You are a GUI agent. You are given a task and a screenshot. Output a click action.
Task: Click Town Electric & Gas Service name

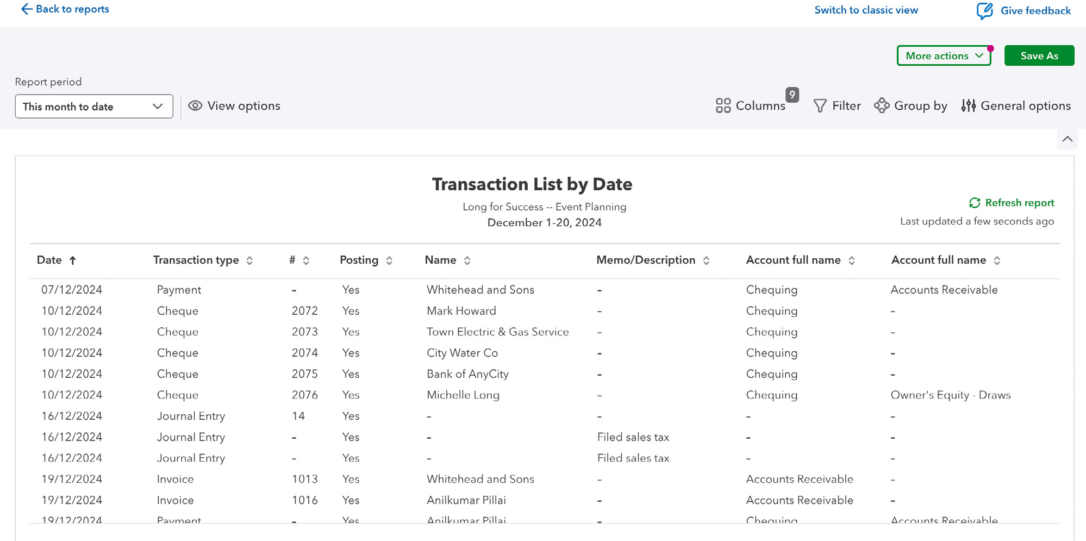point(498,332)
